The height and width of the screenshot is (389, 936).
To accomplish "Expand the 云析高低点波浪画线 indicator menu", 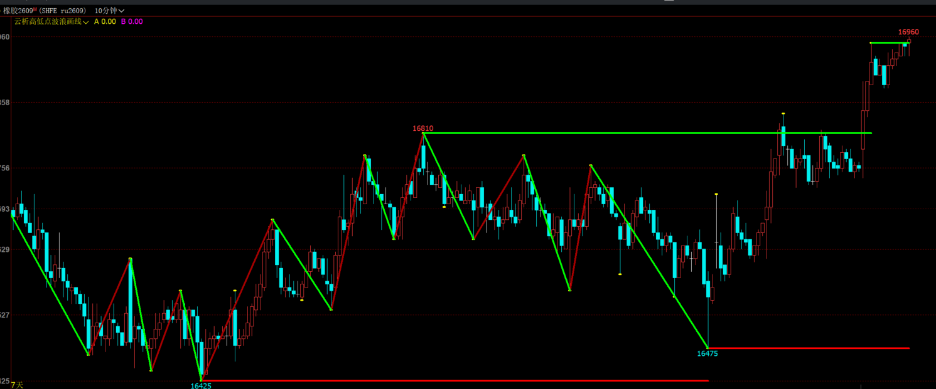I will coord(51,21).
